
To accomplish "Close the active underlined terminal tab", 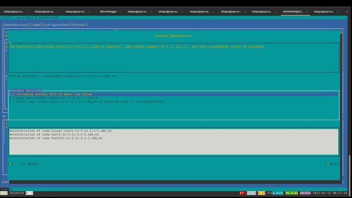I will pos(307,12).
